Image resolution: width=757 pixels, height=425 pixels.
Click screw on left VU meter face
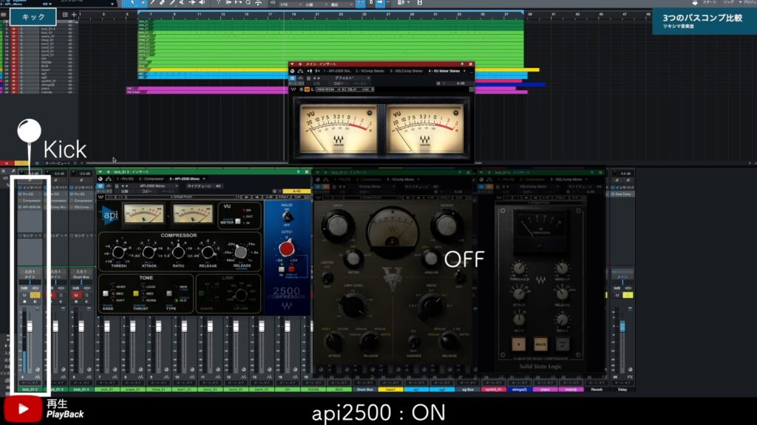[x=370, y=113]
